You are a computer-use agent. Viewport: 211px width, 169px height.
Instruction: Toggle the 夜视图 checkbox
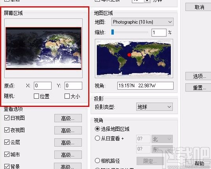[x=7, y=130]
